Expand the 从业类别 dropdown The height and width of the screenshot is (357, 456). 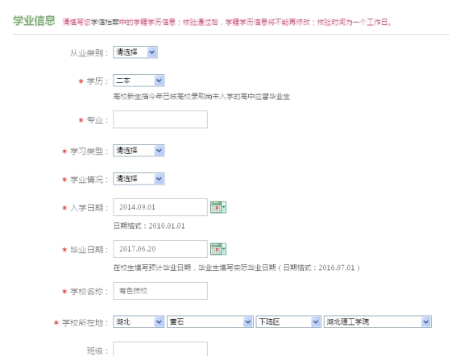click(x=135, y=52)
